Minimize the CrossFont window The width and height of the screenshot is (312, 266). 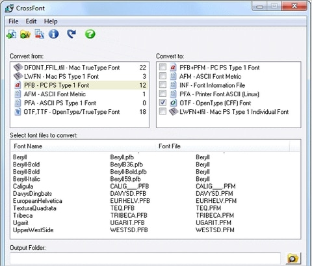[x=259, y=7]
